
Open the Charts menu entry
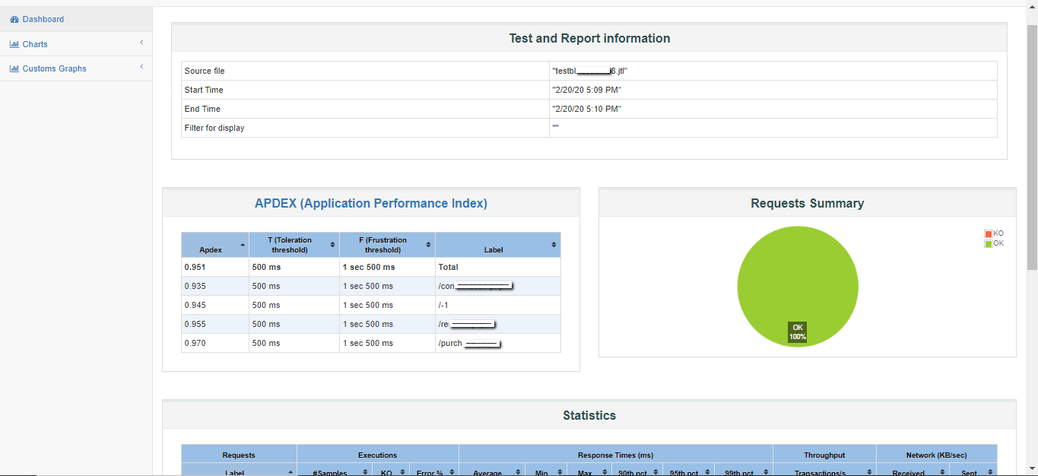[35, 43]
